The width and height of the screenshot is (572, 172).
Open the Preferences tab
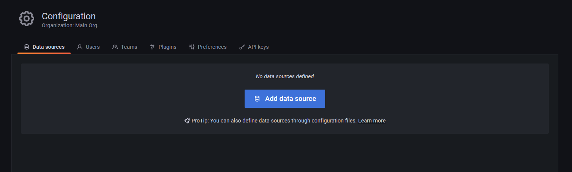pyautogui.click(x=212, y=47)
